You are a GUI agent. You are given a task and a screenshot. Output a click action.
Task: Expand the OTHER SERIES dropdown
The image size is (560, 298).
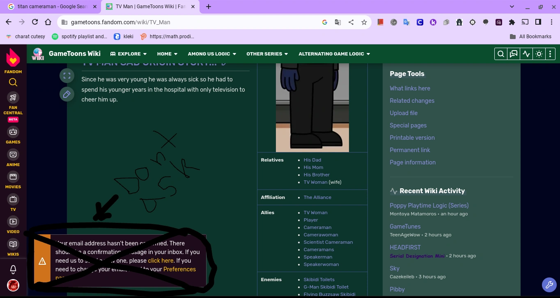coord(267,54)
